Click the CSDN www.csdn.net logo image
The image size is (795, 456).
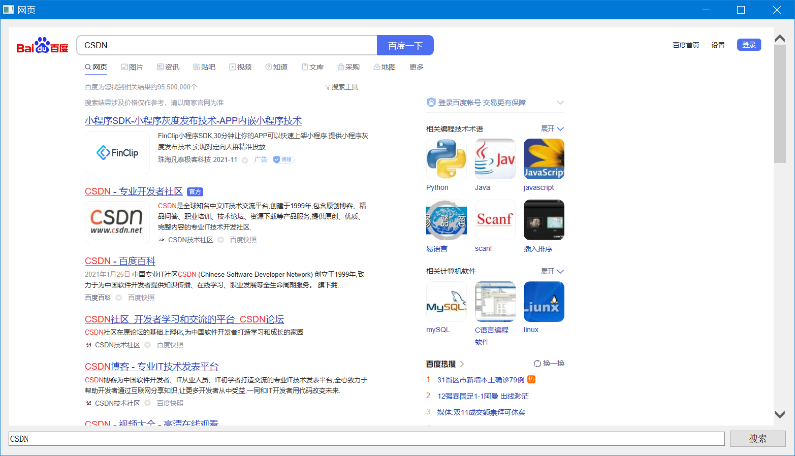pyautogui.click(x=117, y=222)
